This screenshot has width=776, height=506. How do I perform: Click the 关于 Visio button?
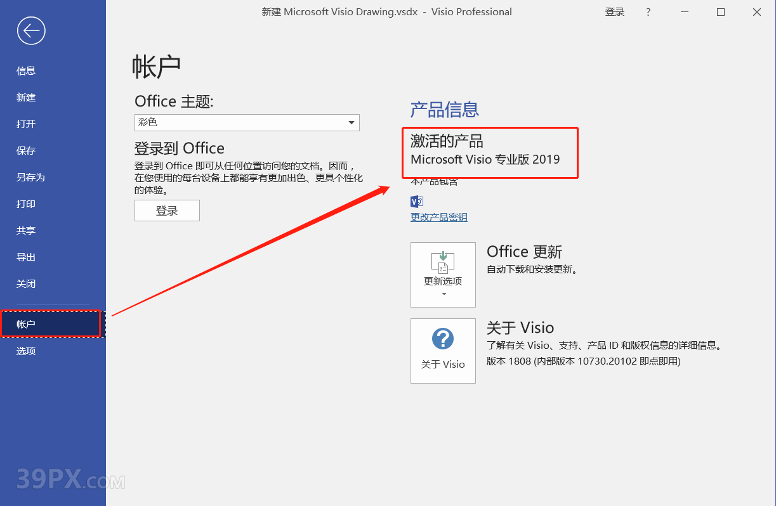[x=443, y=351]
